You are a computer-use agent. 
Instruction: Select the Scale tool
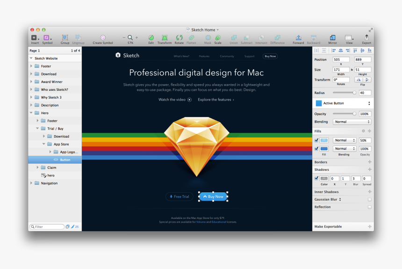(218, 38)
